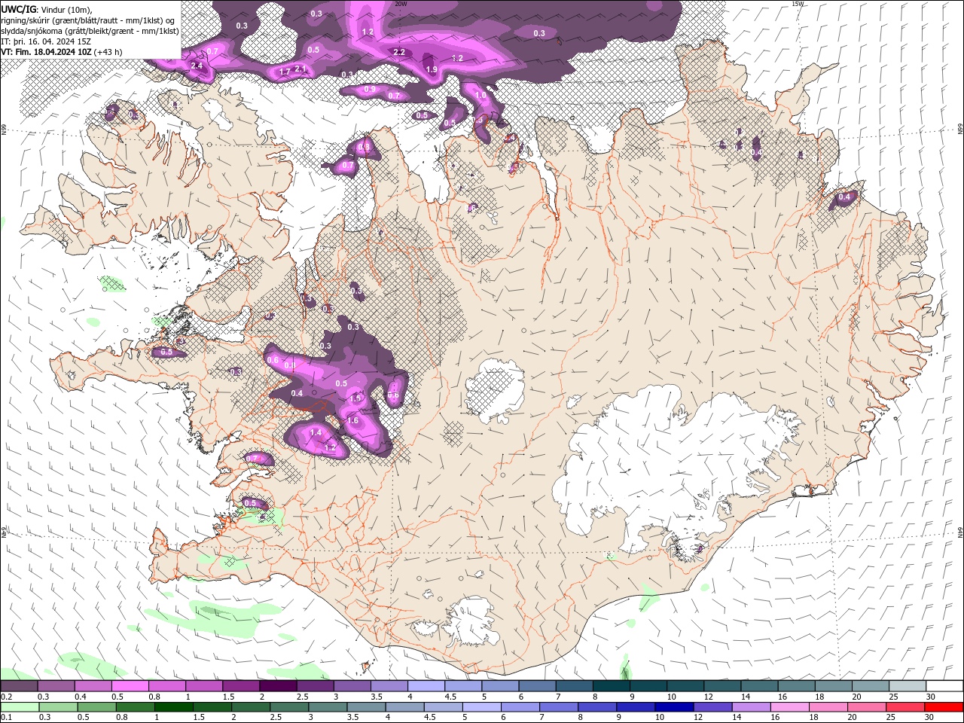Click the 0.5 swatch in upper legend row

(x=130, y=685)
